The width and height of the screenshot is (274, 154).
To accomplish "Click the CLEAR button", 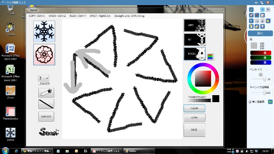I will 194,108.
